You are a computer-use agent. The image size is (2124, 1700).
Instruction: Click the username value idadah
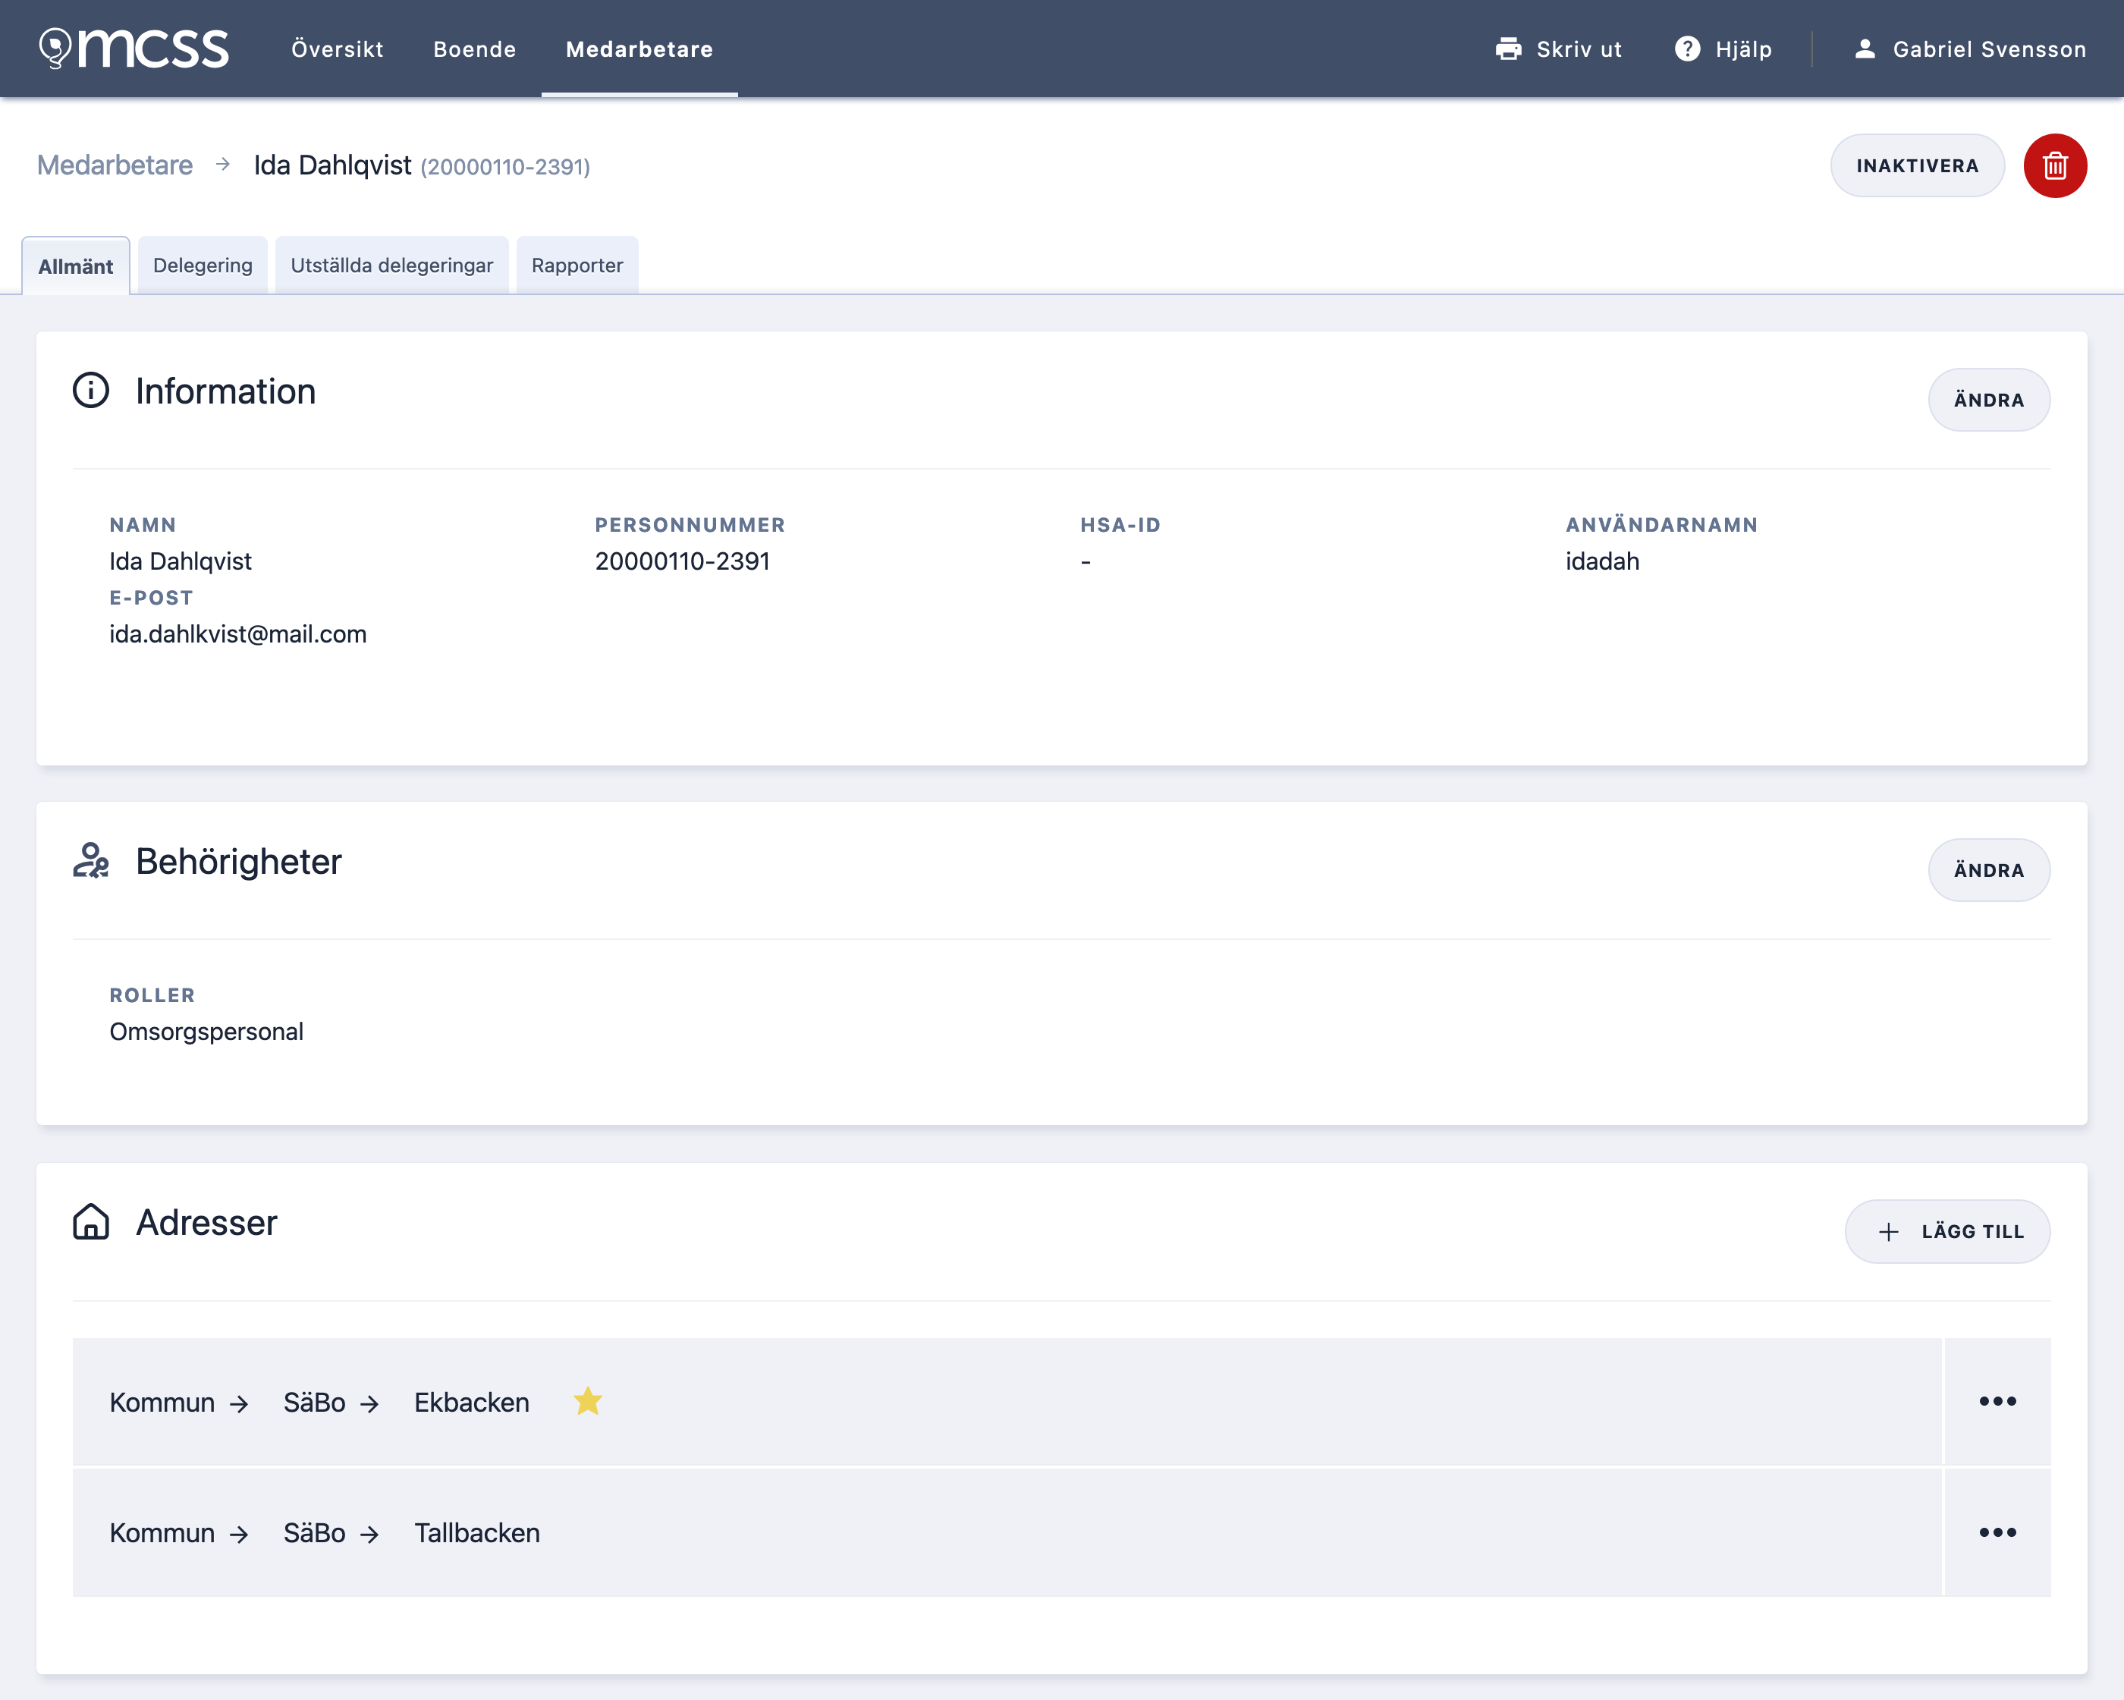(1603, 561)
